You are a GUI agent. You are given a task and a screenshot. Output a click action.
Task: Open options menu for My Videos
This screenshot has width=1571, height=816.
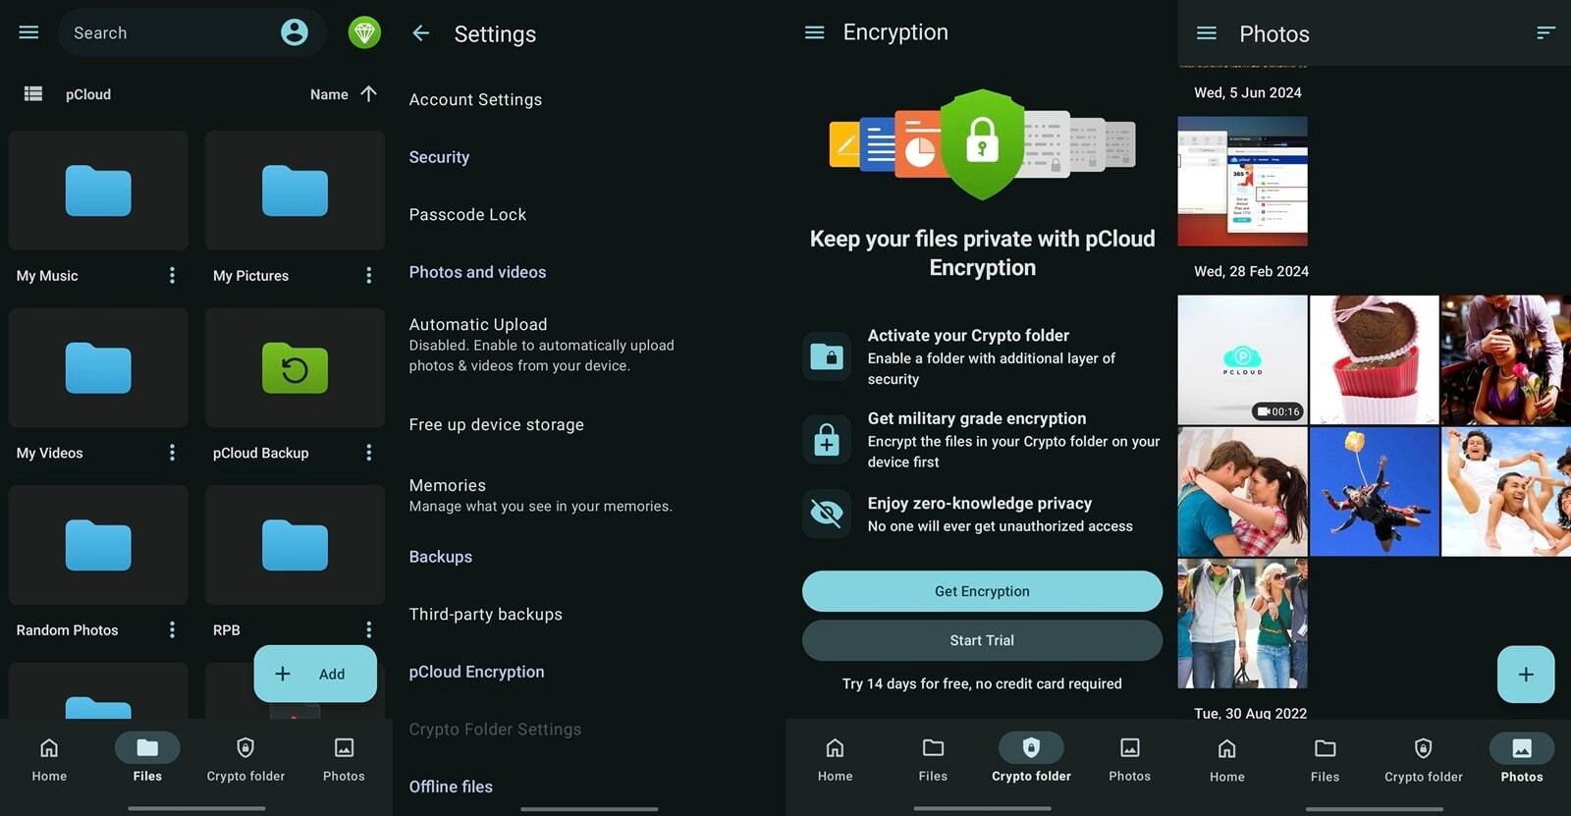172,453
